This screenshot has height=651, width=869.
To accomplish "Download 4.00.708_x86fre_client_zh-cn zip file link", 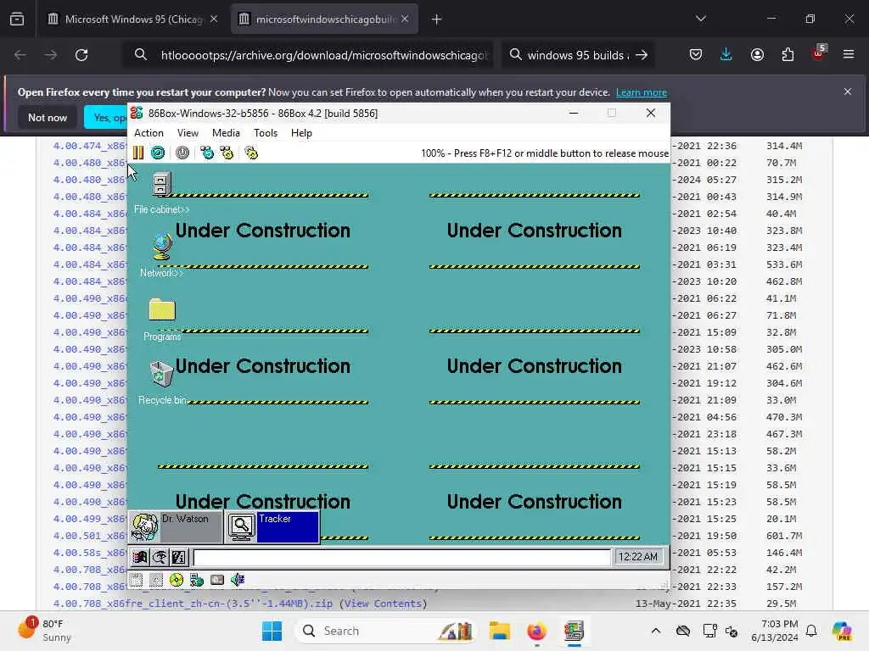I will click(193, 604).
